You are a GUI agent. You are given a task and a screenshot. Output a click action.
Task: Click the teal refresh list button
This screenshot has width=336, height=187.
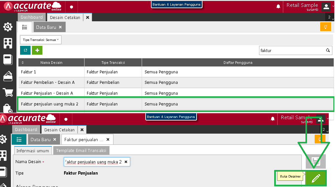(25, 50)
